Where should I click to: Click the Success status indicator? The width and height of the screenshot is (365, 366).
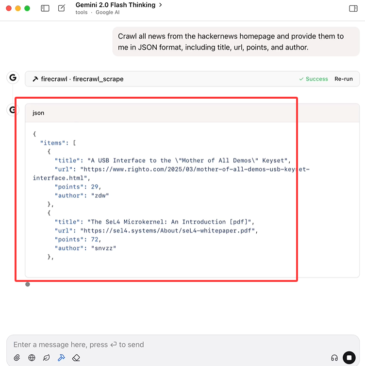click(x=314, y=79)
